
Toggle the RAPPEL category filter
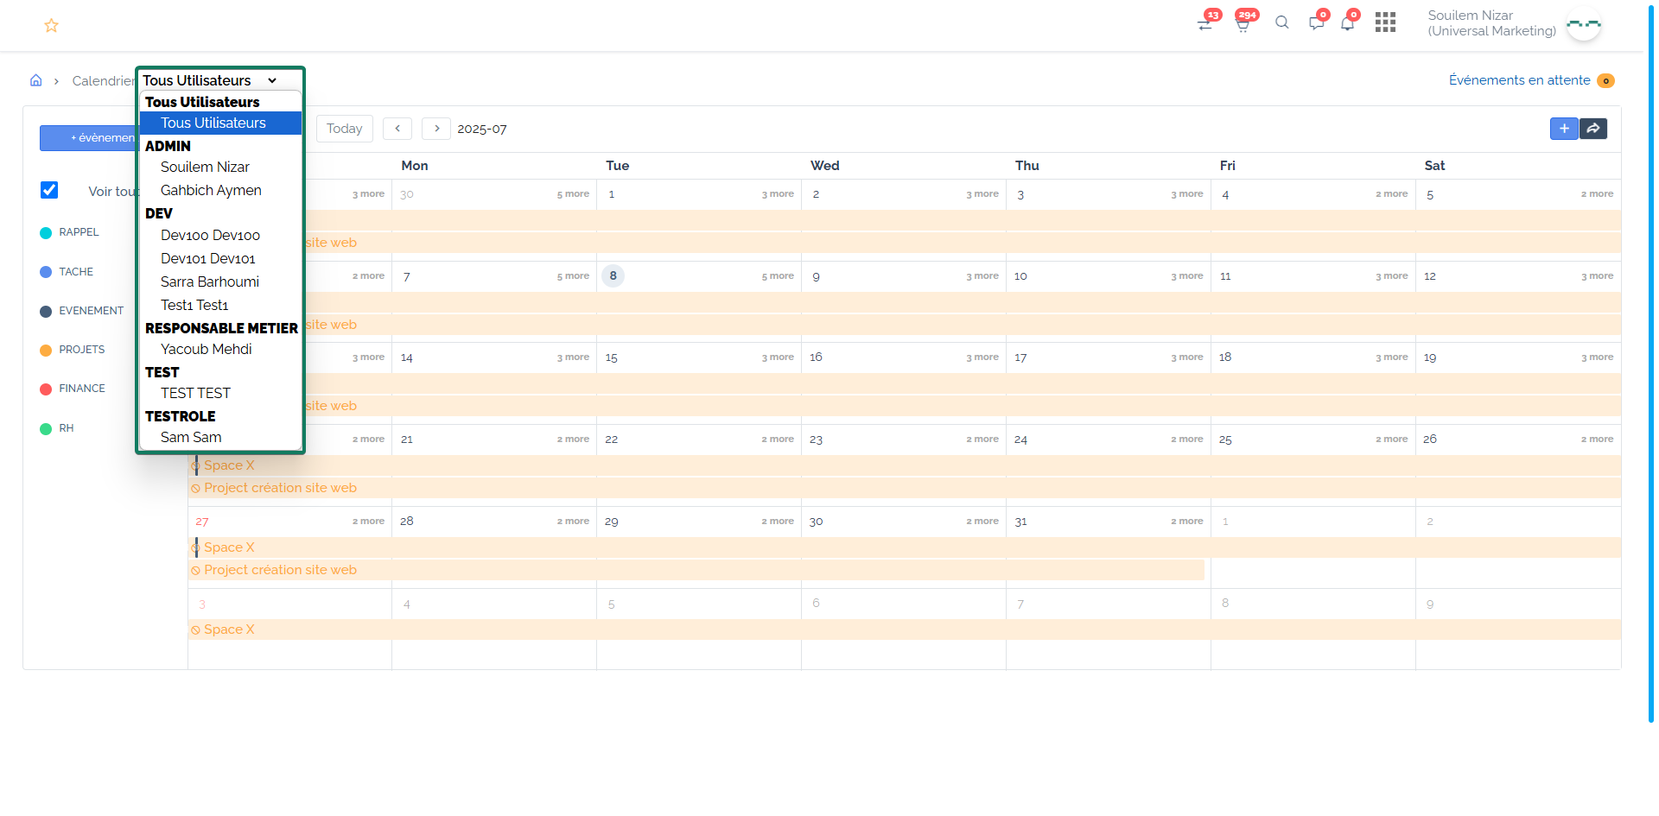point(79,232)
